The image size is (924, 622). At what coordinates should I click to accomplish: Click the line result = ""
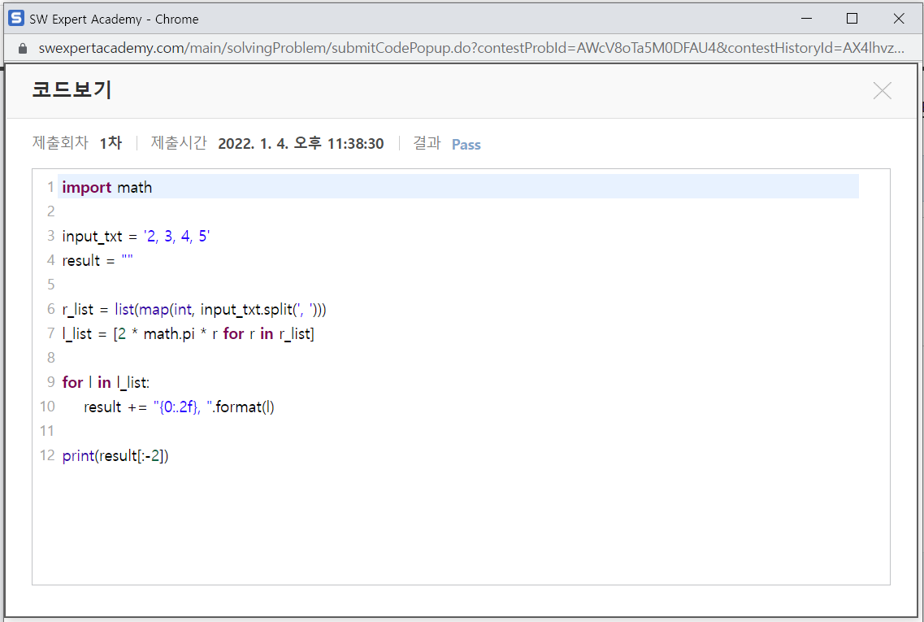coord(98,261)
